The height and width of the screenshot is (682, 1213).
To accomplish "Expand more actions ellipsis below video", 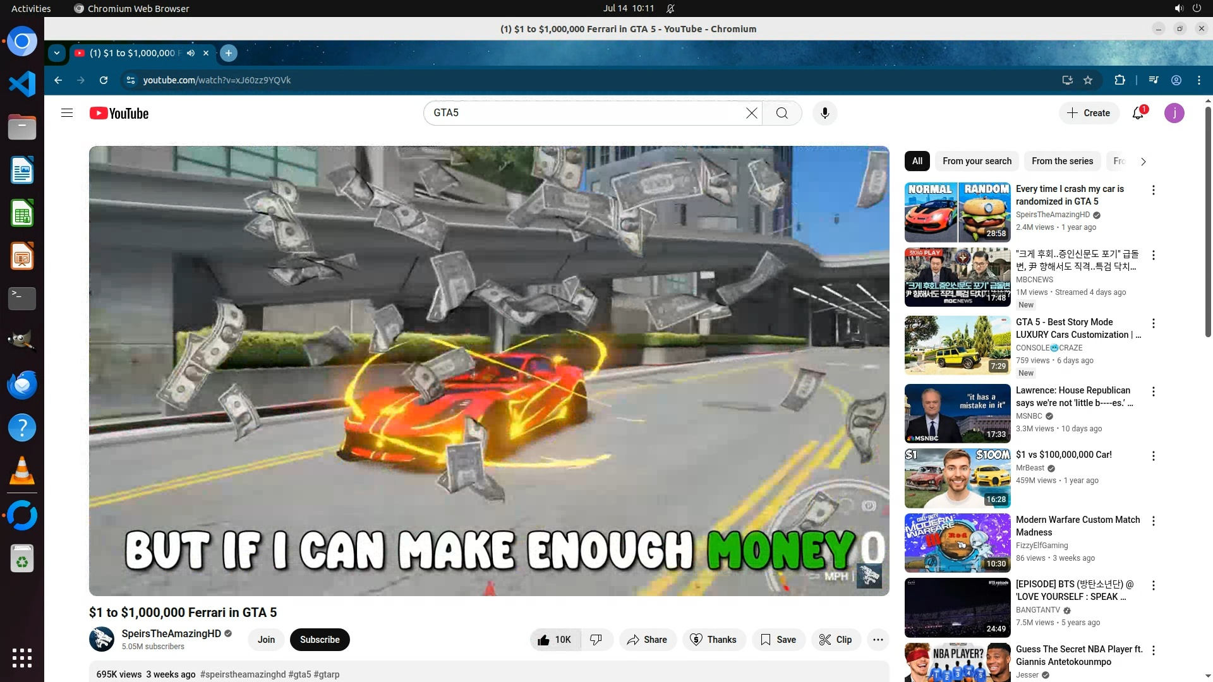I will pos(878,640).
